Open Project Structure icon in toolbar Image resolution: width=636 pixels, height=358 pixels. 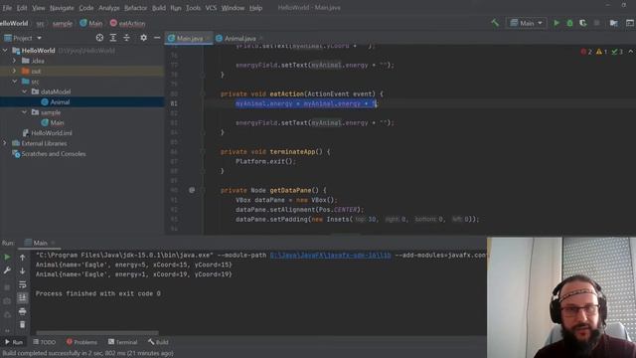[x=614, y=23]
